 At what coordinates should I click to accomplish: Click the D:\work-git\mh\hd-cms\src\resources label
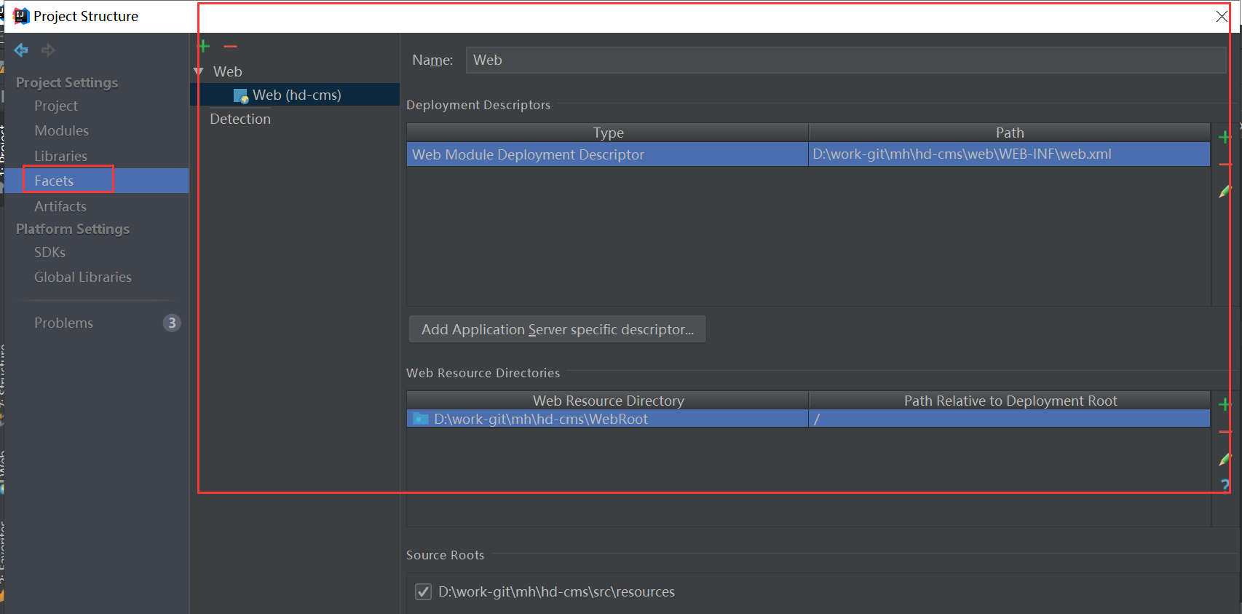pos(556,591)
